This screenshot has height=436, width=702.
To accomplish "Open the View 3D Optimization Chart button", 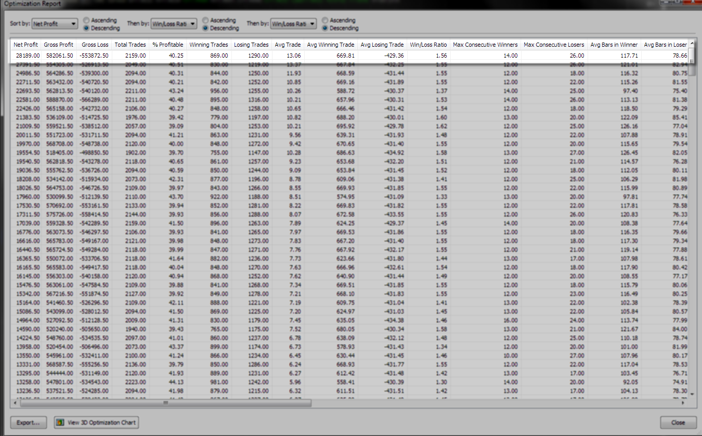I will click(97, 423).
